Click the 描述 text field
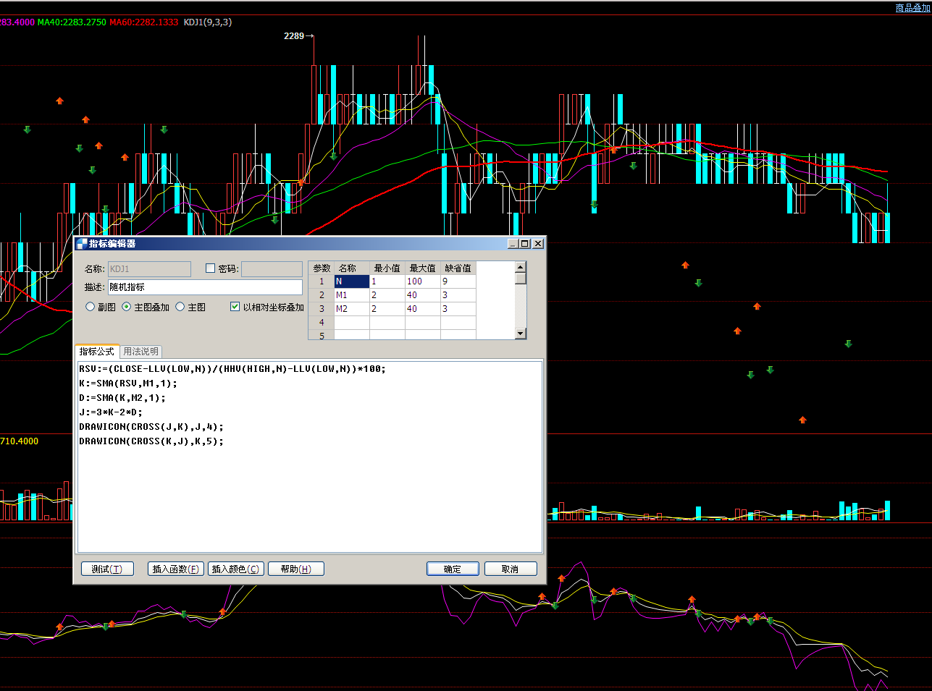932x691 pixels. coord(205,287)
